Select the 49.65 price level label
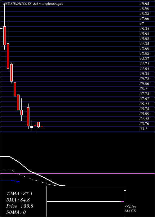 click(144, 4)
